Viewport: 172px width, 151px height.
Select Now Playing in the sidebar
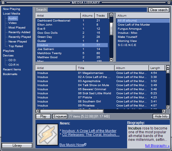click(x=12, y=9)
